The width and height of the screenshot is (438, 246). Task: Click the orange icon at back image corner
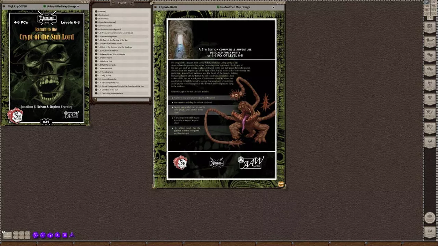point(281,184)
